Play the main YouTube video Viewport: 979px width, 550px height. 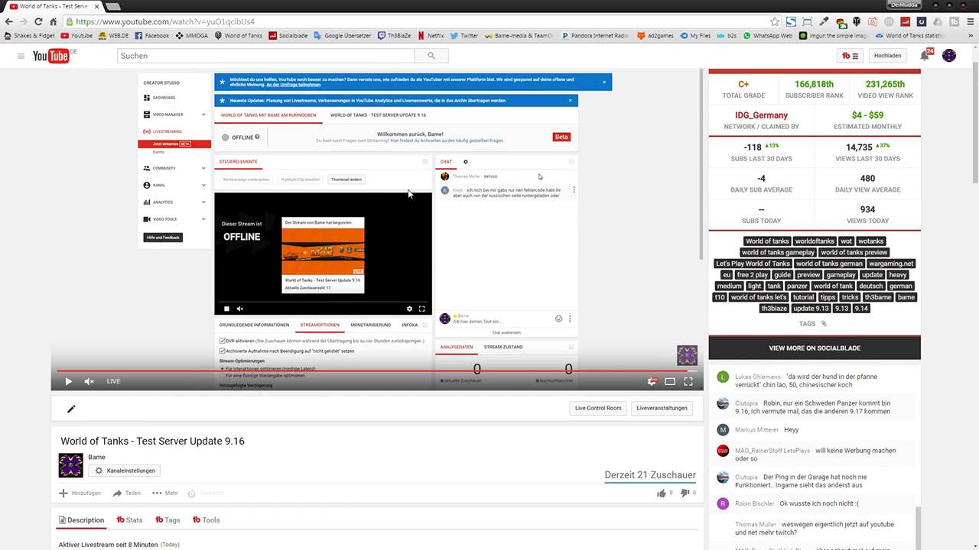coord(68,381)
